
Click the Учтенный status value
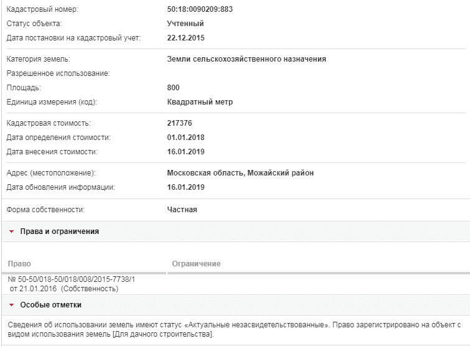(186, 24)
